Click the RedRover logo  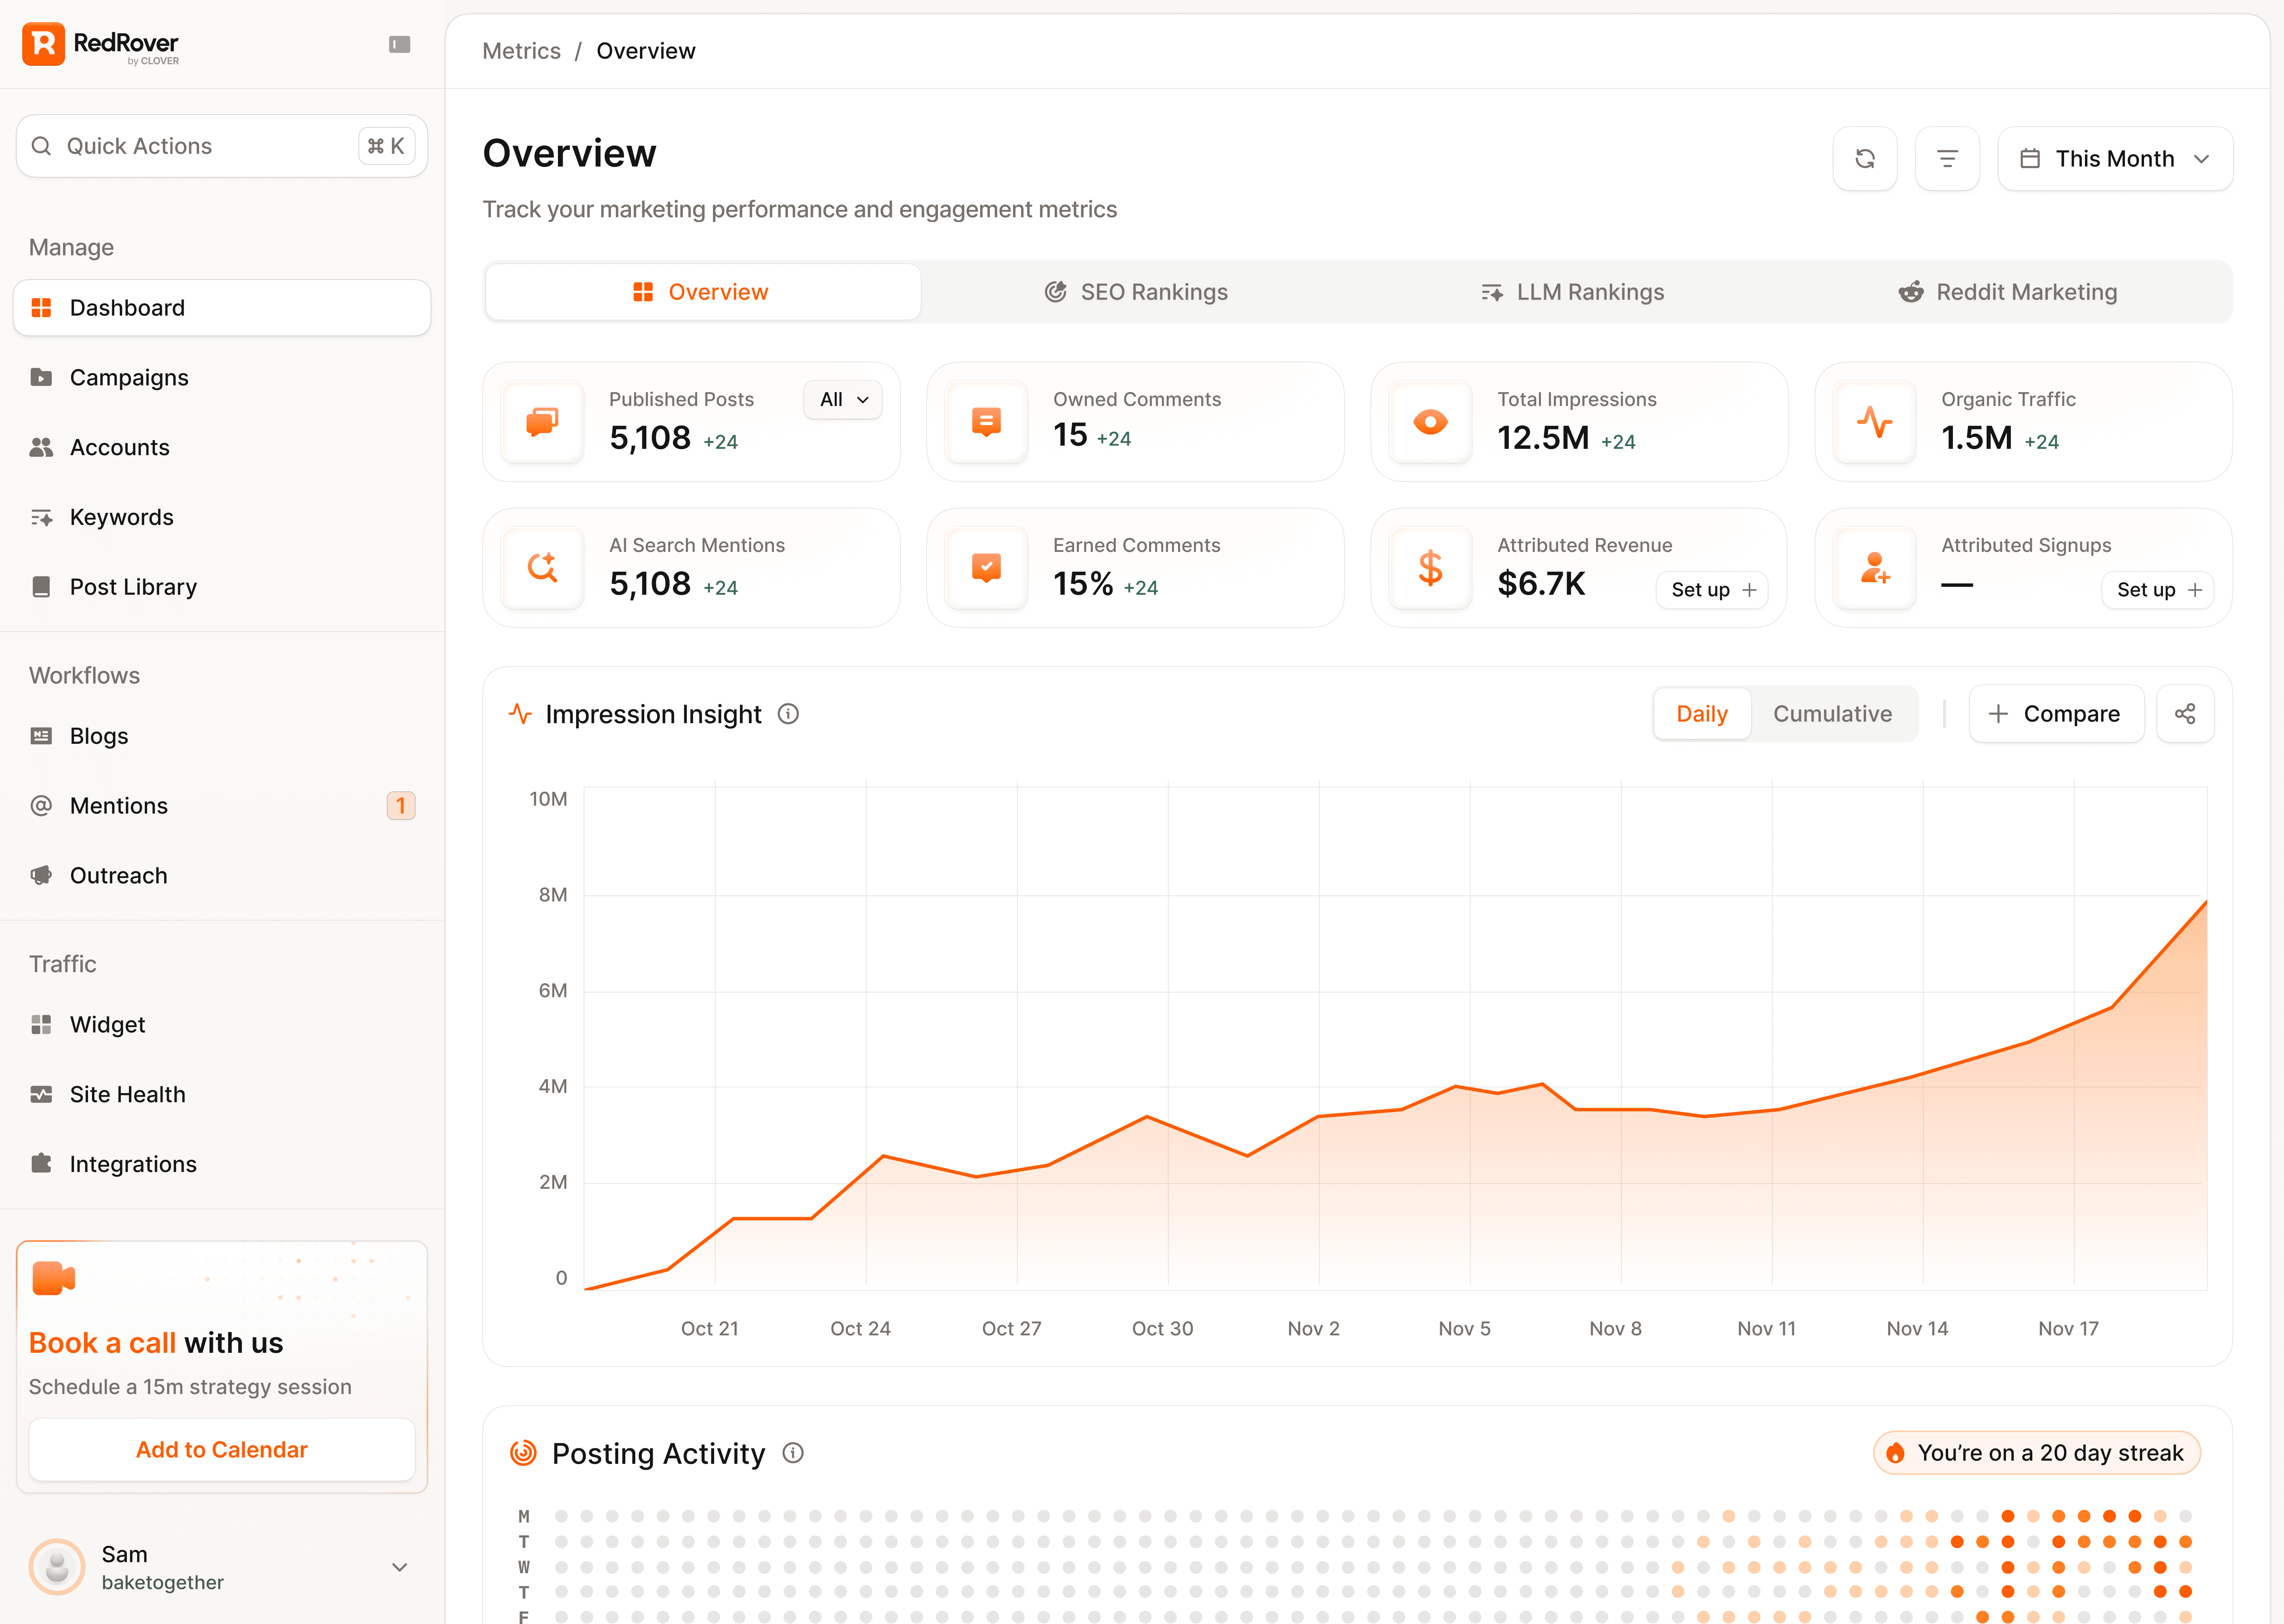click(100, 44)
